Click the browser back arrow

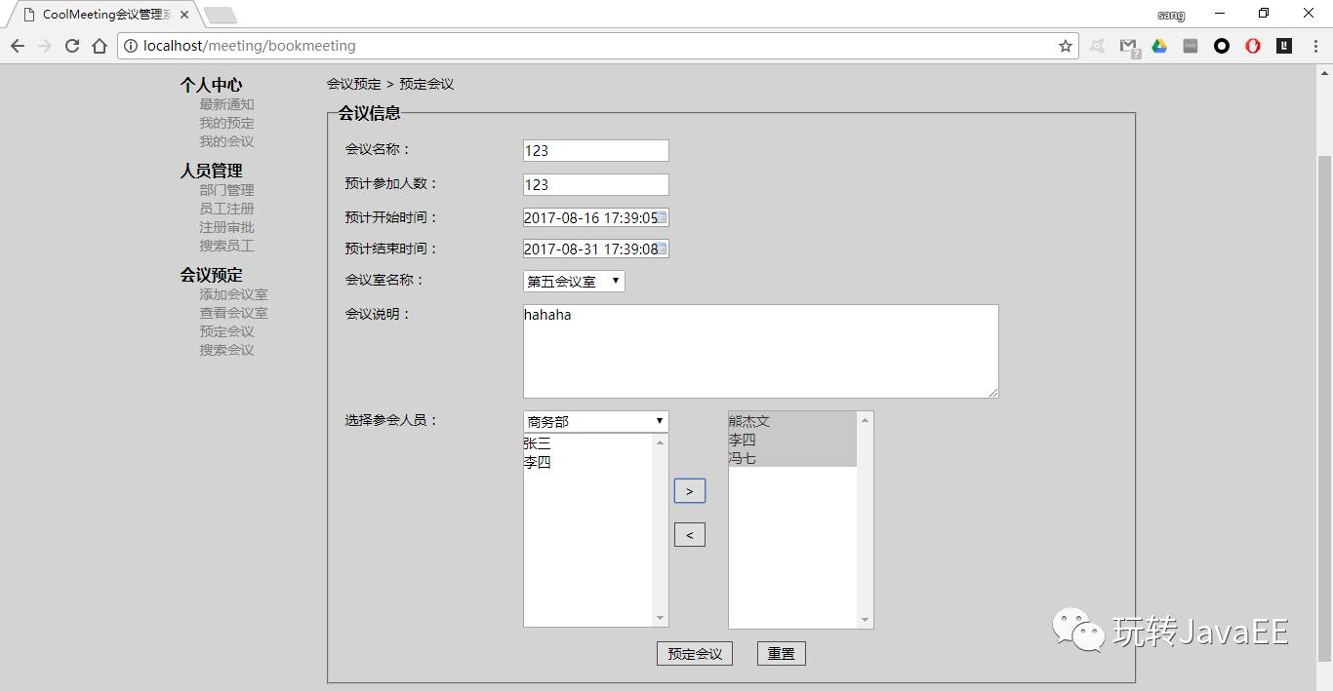(x=18, y=46)
